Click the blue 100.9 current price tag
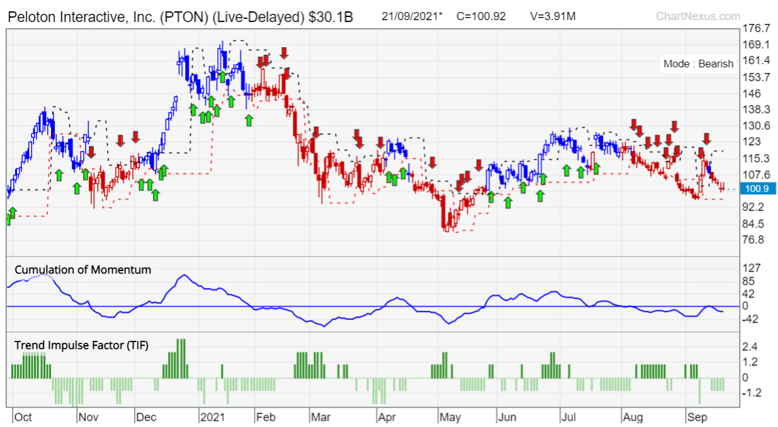 pyautogui.click(x=757, y=189)
